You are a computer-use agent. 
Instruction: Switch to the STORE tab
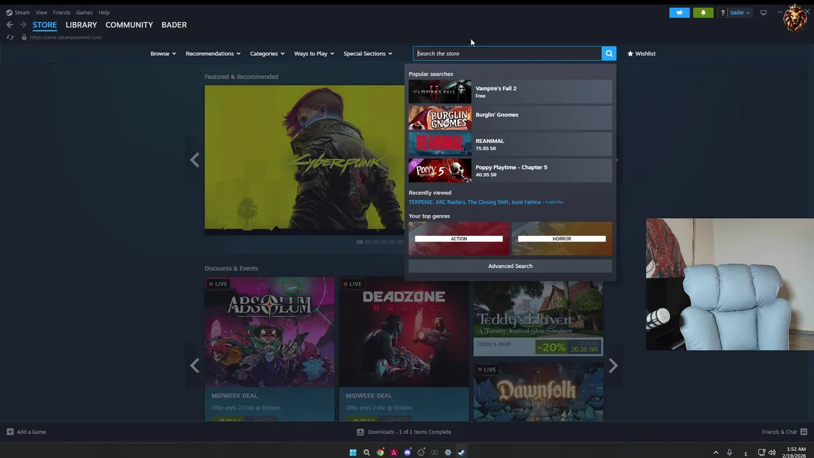pos(45,25)
